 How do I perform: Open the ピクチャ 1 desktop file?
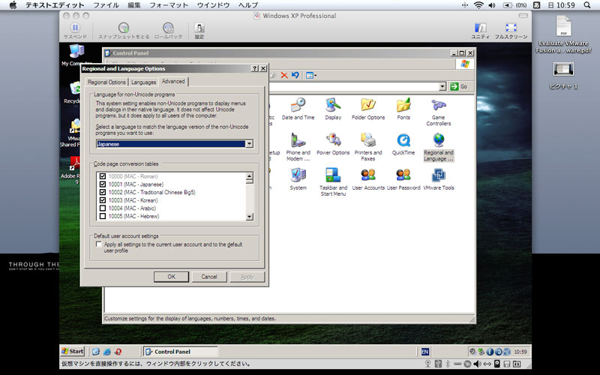click(563, 76)
